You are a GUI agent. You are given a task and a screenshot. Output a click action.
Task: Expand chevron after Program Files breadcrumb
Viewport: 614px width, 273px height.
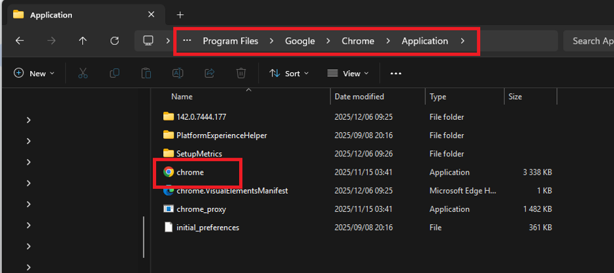272,41
